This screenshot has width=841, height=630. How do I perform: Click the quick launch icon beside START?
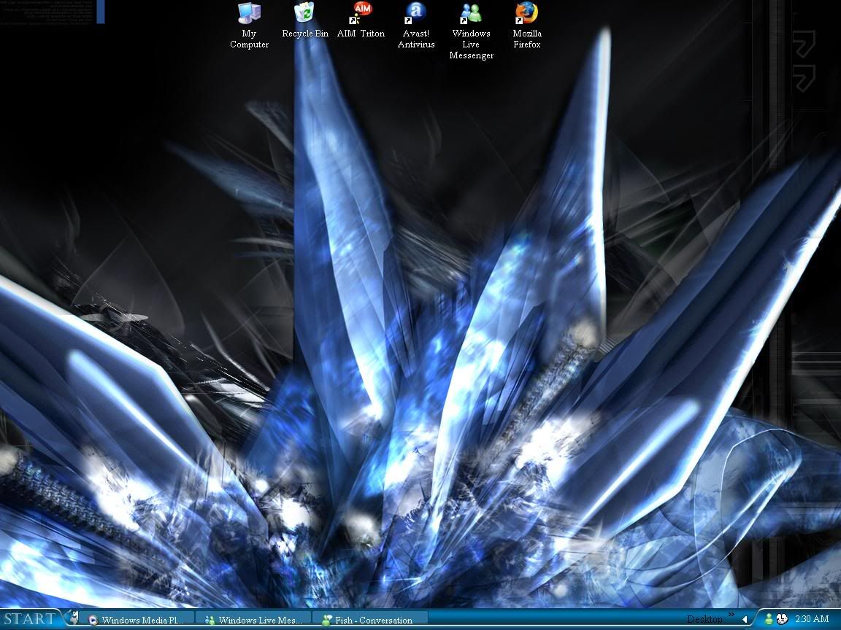coord(72,618)
